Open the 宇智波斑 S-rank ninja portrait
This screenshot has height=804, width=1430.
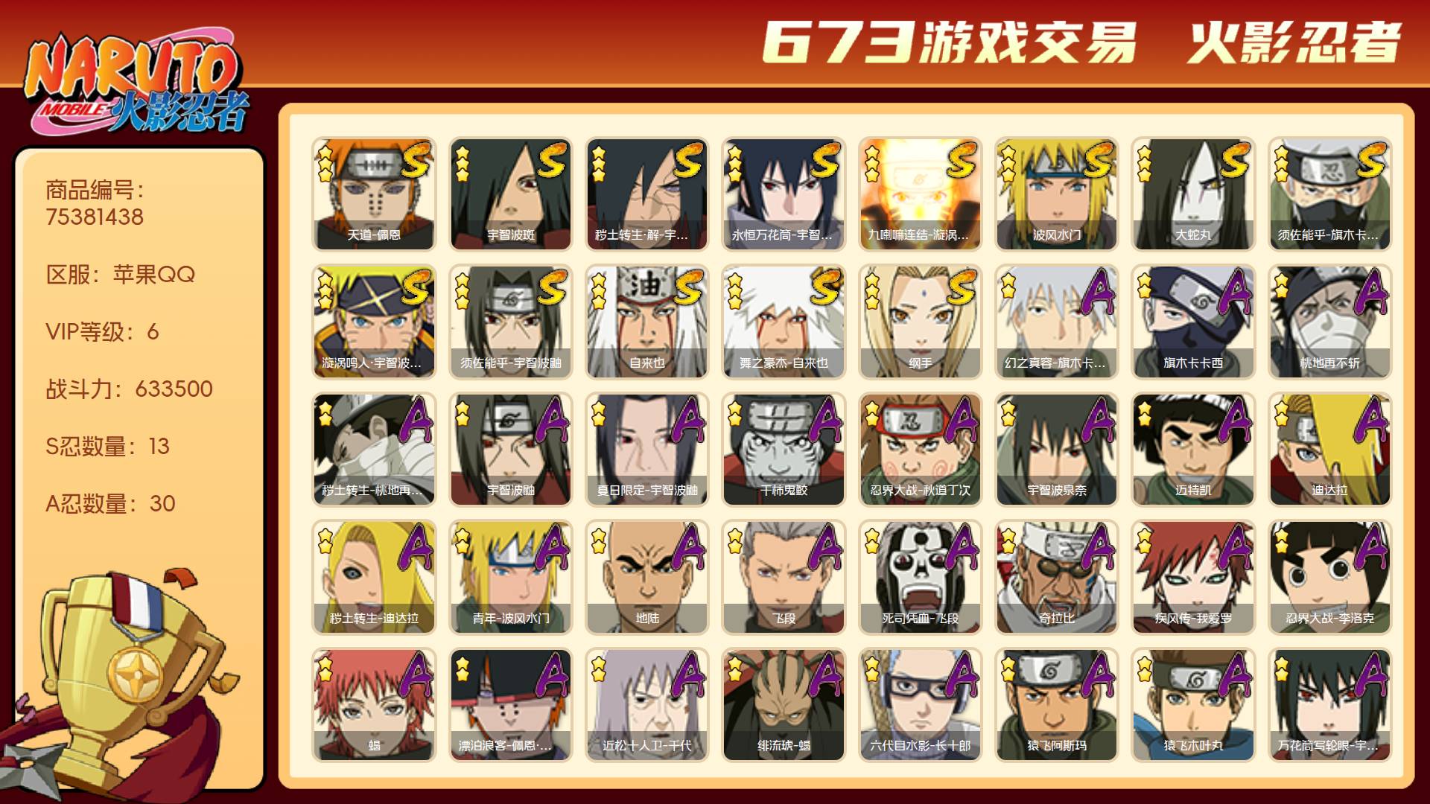click(511, 194)
